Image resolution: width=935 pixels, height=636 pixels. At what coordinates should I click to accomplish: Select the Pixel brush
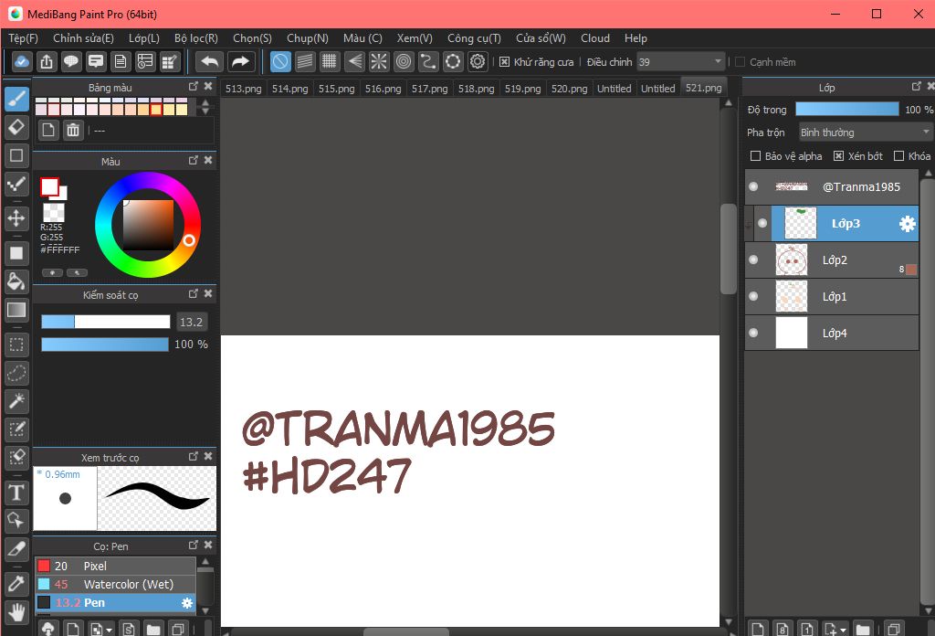[115, 566]
